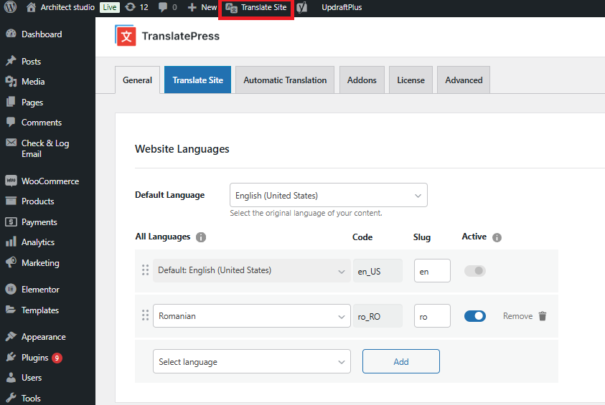Open the License tab
The width and height of the screenshot is (605, 405).
(411, 80)
